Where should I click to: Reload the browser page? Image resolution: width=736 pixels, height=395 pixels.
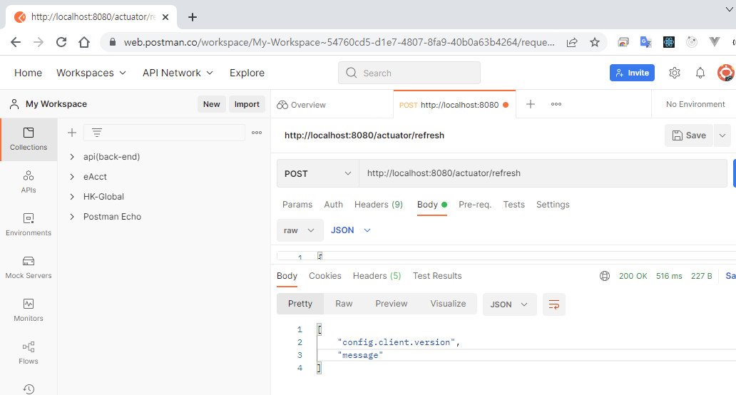coord(61,42)
